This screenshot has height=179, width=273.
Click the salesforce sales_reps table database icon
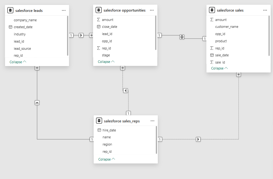[99, 121]
